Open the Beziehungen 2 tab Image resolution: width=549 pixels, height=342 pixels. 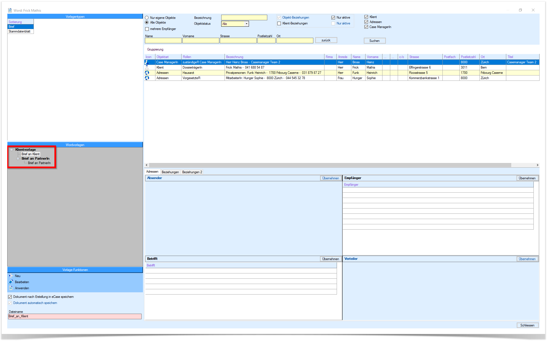click(192, 172)
